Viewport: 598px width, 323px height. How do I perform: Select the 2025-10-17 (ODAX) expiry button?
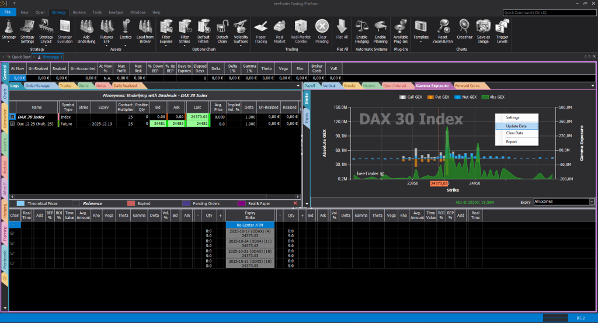[250, 232]
